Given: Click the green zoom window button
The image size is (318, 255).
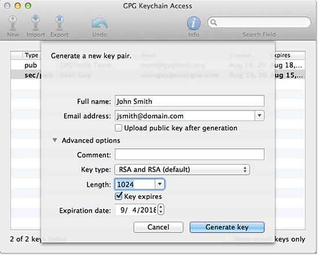Looking at the screenshot, I should [28, 6].
